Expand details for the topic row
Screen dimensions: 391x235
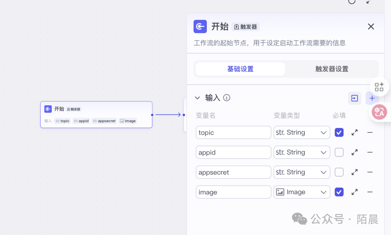click(354, 133)
